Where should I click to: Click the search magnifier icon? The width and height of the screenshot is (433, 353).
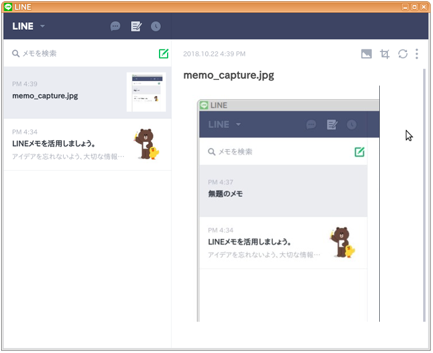15,54
